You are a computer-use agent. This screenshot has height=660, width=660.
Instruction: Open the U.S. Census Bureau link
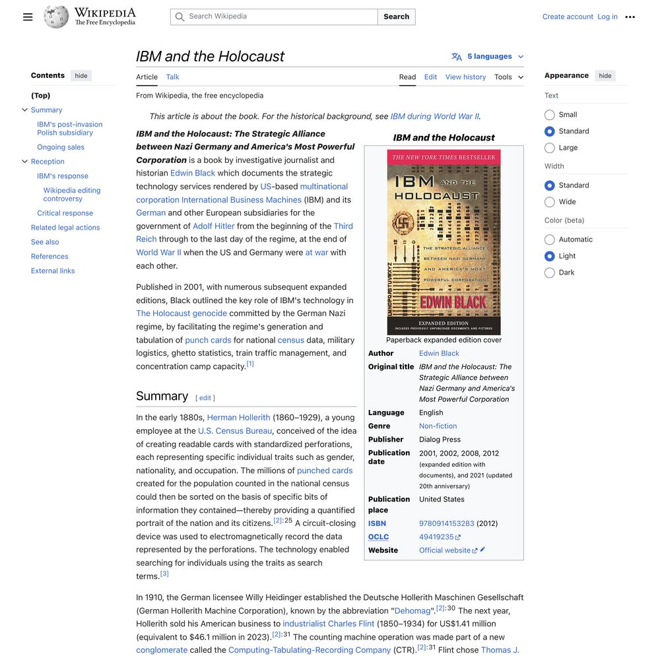[x=235, y=430]
